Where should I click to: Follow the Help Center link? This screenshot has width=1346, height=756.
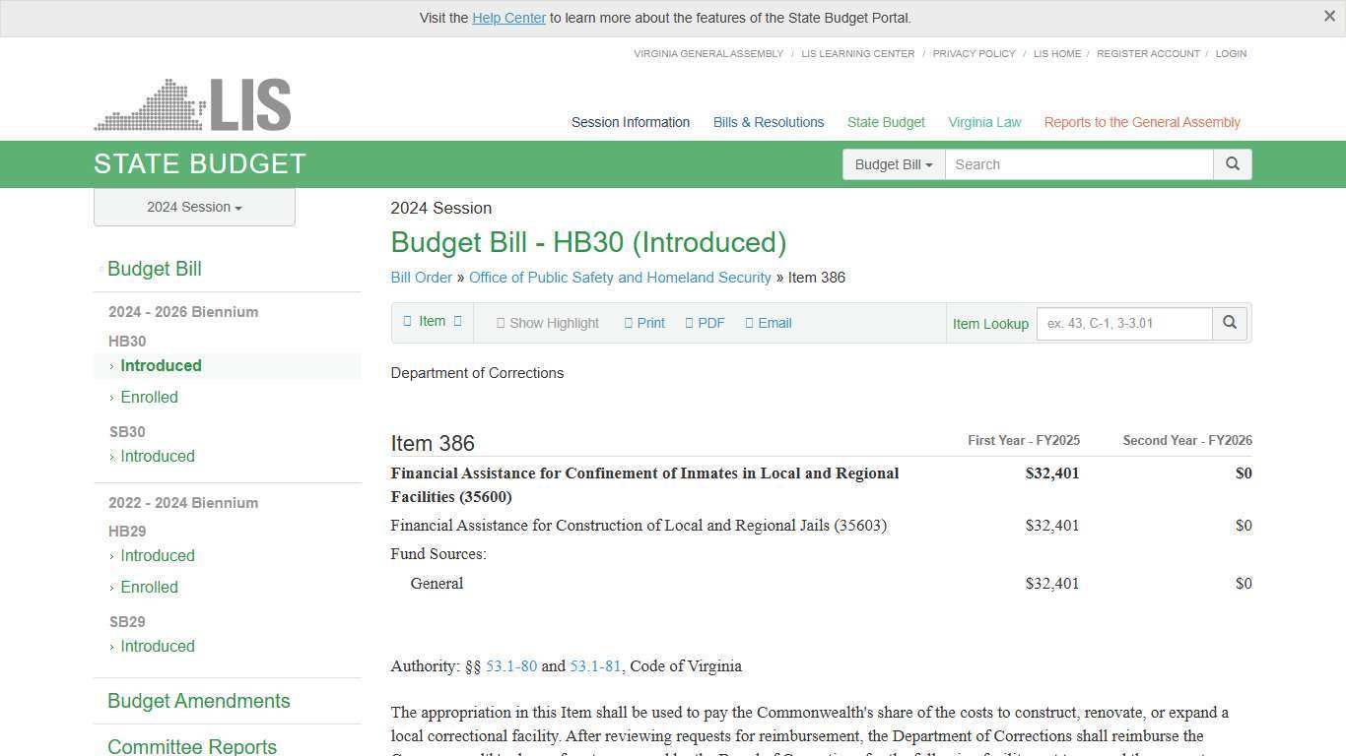[508, 18]
